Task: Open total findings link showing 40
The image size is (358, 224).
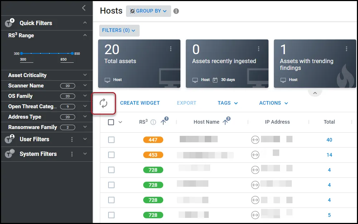Action: pyautogui.click(x=329, y=140)
